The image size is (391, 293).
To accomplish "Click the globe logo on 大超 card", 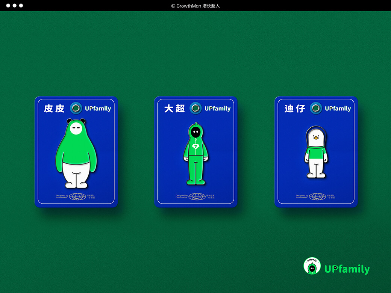I will click(197, 196).
